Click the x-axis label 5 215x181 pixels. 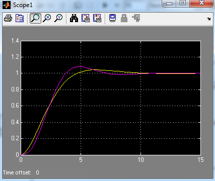[x=81, y=160]
